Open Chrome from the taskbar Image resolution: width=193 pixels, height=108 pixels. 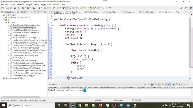80,105
